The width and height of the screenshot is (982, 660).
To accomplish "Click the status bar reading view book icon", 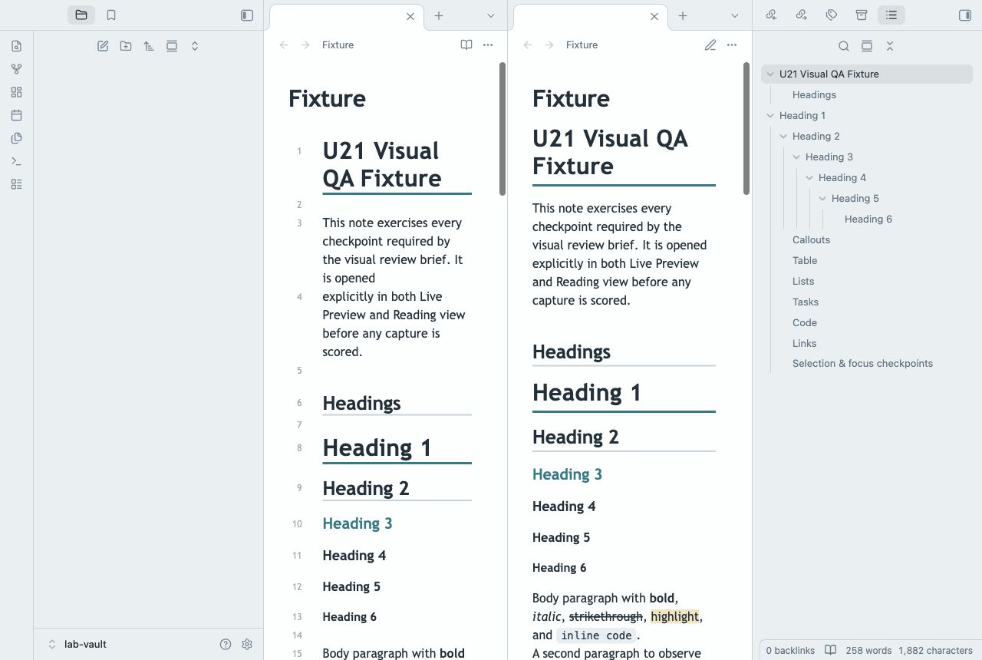I will [x=830, y=650].
